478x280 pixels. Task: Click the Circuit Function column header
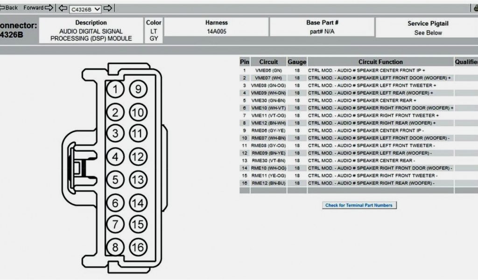380,62
